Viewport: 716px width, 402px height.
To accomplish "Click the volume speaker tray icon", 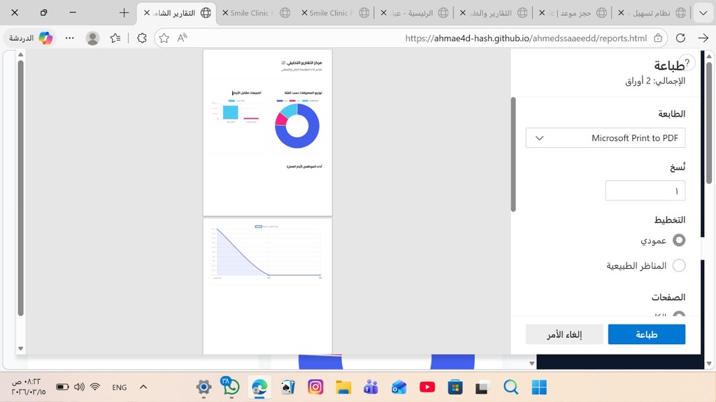I will point(79,387).
